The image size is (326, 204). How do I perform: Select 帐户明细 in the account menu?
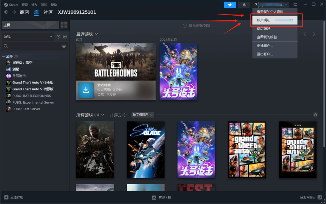coord(275,20)
